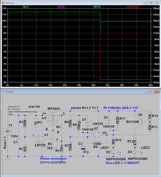161x177 pixels.
Task: Select the R5 50m shunt resistor
Action: tap(62, 149)
